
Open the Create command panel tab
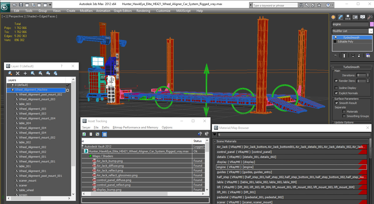click(x=333, y=17)
